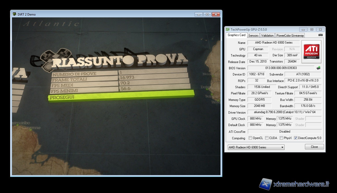This screenshot has height=193, width=337.
Task: Toggle the PhysX checkbox
Action: pyautogui.click(x=281, y=138)
